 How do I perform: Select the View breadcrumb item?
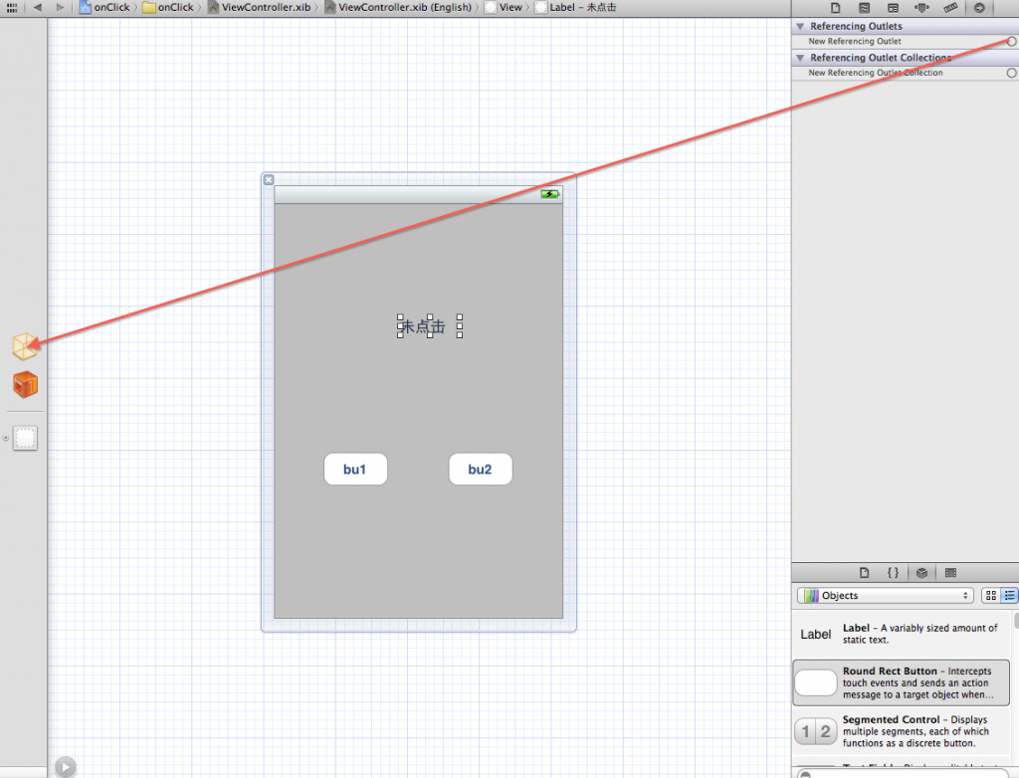click(503, 7)
